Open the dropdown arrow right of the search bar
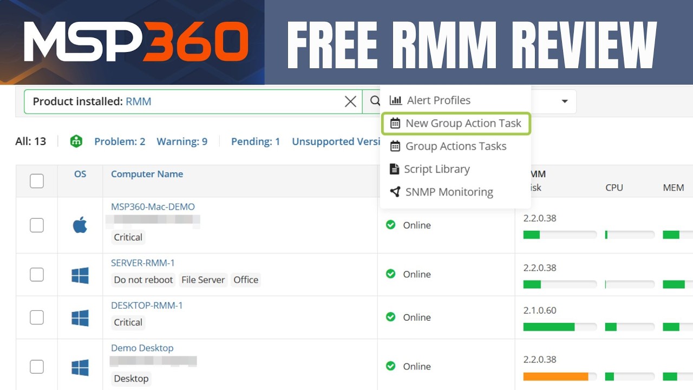Screen dimensions: 693x390 [565, 101]
